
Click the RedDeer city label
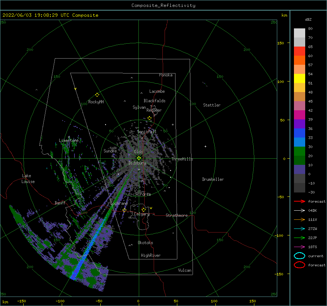coord(154,110)
